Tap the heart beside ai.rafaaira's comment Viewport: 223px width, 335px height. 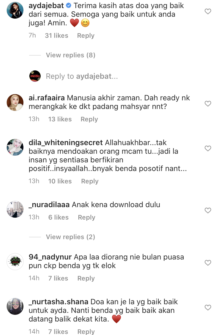point(208,104)
